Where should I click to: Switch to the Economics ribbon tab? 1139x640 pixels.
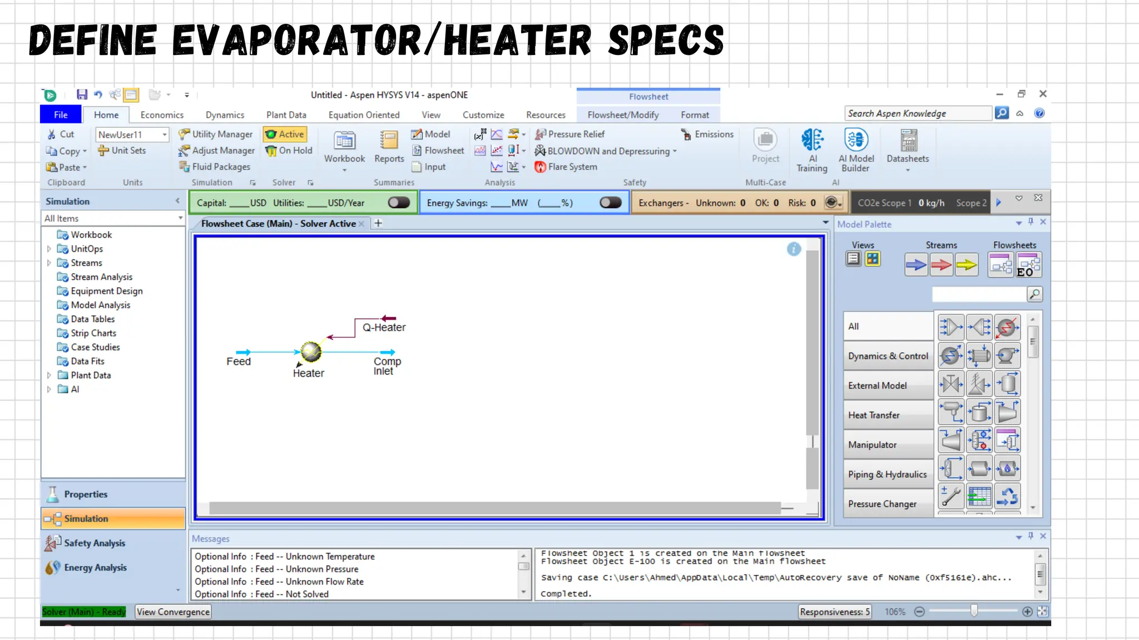pos(162,114)
